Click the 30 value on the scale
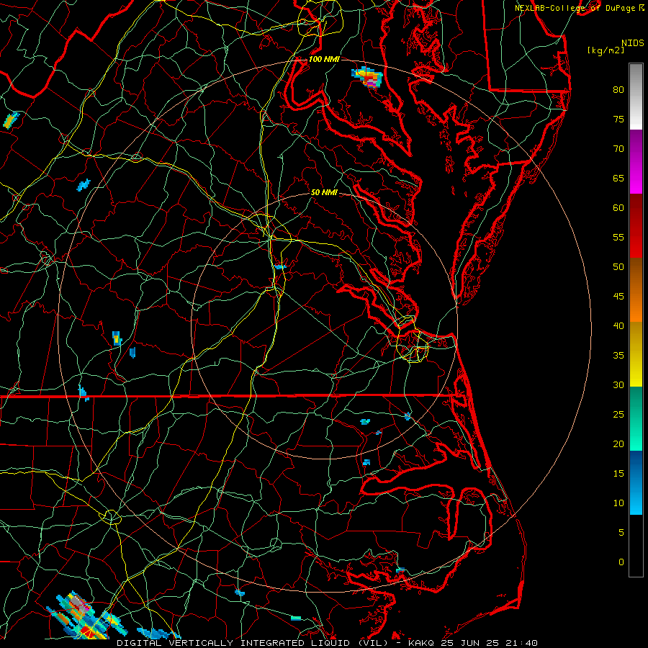Screen dimensions: 648x648 click(x=618, y=384)
